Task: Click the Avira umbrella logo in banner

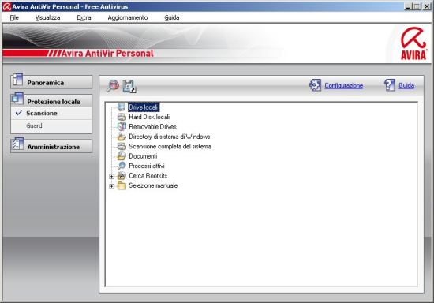Action: click(x=413, y=43)
